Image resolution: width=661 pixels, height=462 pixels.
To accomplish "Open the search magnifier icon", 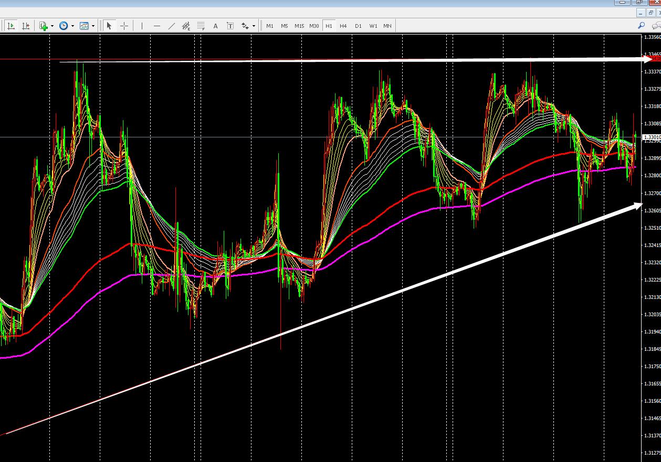I will [x=641, y=26].
